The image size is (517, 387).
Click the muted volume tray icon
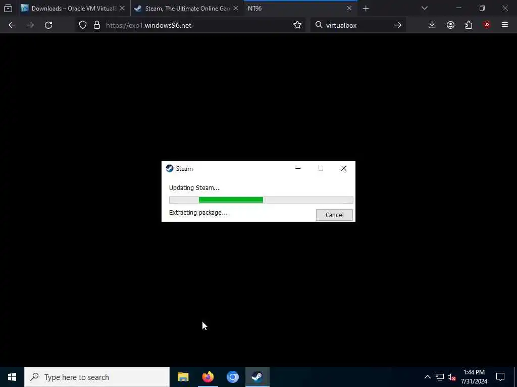452,377
